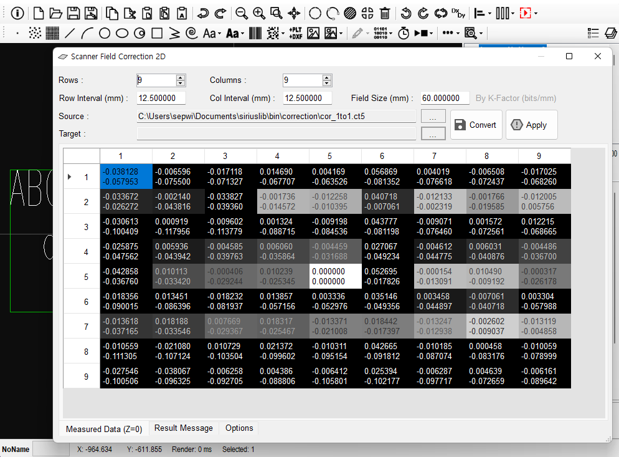Click the Field Size input field
619x457 pixels.
[x=444, y=98]
